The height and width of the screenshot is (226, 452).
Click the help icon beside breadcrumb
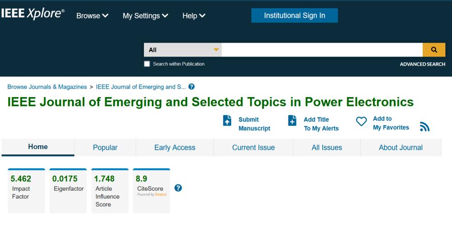(x=191, y=86)
